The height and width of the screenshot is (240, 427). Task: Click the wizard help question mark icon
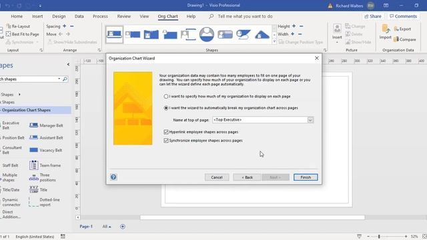click(113, 177)
